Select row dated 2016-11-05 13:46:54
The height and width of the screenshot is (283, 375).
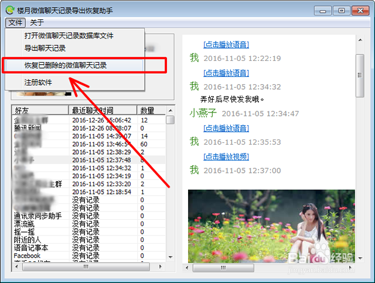88,144
